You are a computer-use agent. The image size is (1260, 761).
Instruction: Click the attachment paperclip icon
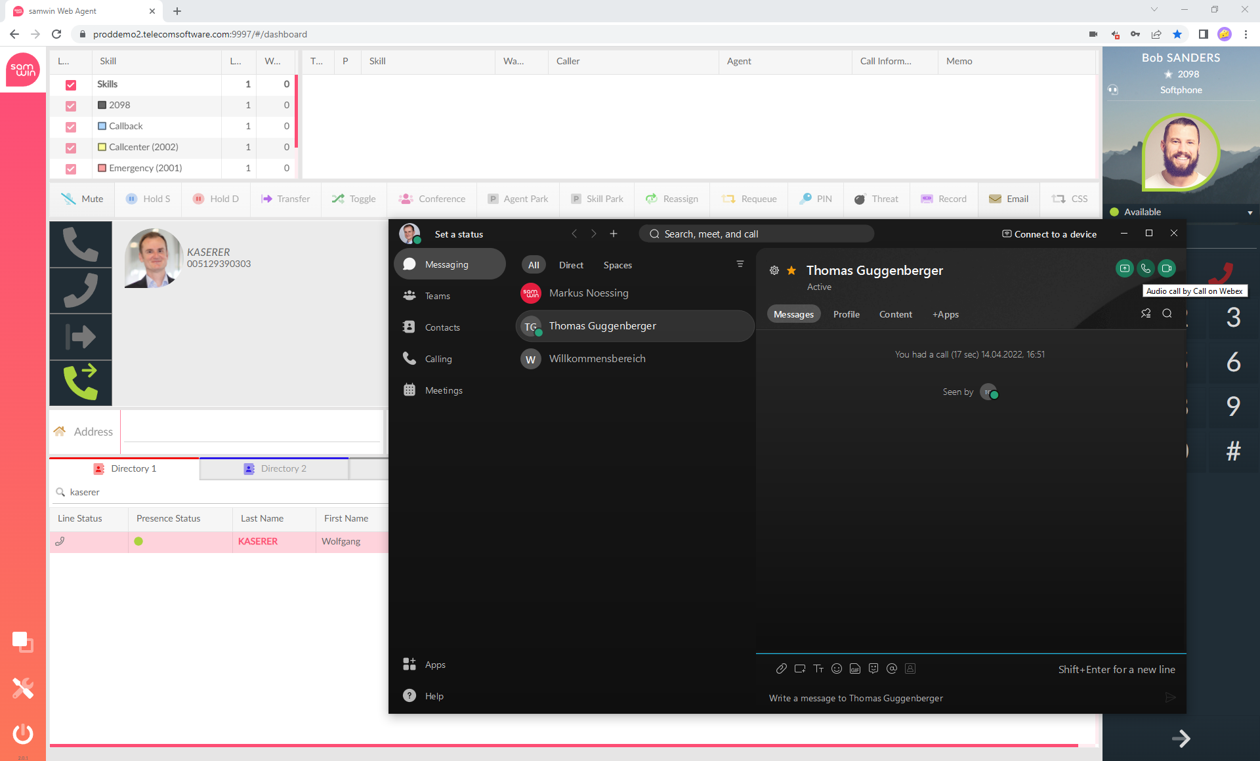(781, 668)
